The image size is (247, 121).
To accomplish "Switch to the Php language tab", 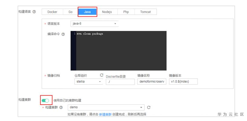I will [x=126, y=12].
